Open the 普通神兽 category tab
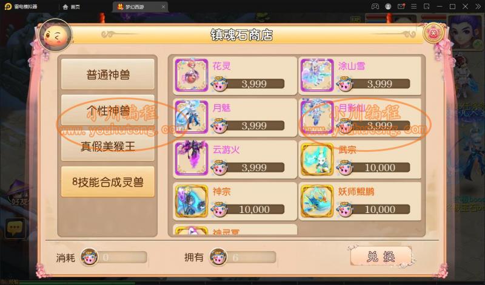Screen dimensions: 485x285 [108, 74]
